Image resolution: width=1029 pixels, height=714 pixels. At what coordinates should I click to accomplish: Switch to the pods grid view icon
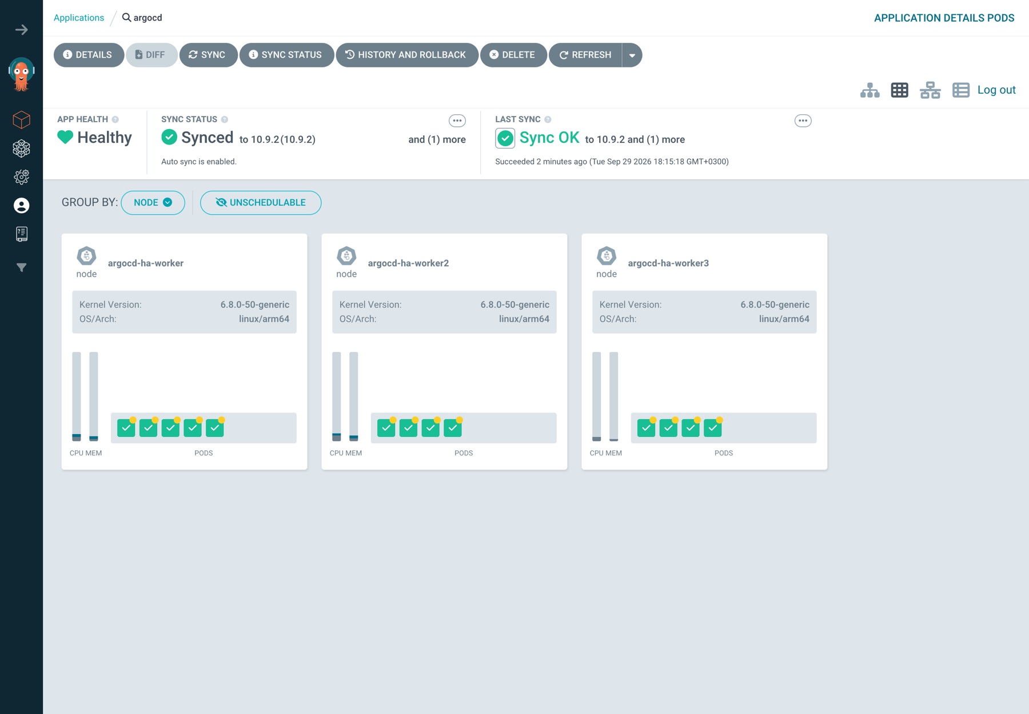900,90
